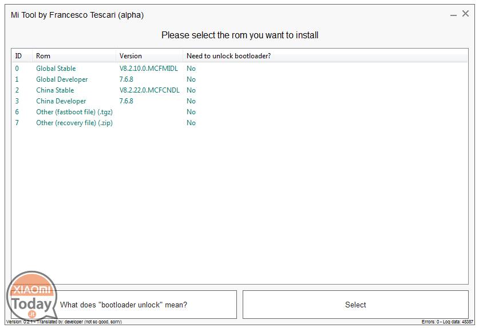Click 'Need to unlock bootloader?' column header
Viewport: 479px width, 328px height.
tap(325, 56)
